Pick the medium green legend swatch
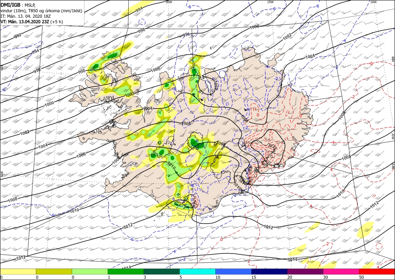Viewport: 395px width, 280px height. click(x=126, y=271)
